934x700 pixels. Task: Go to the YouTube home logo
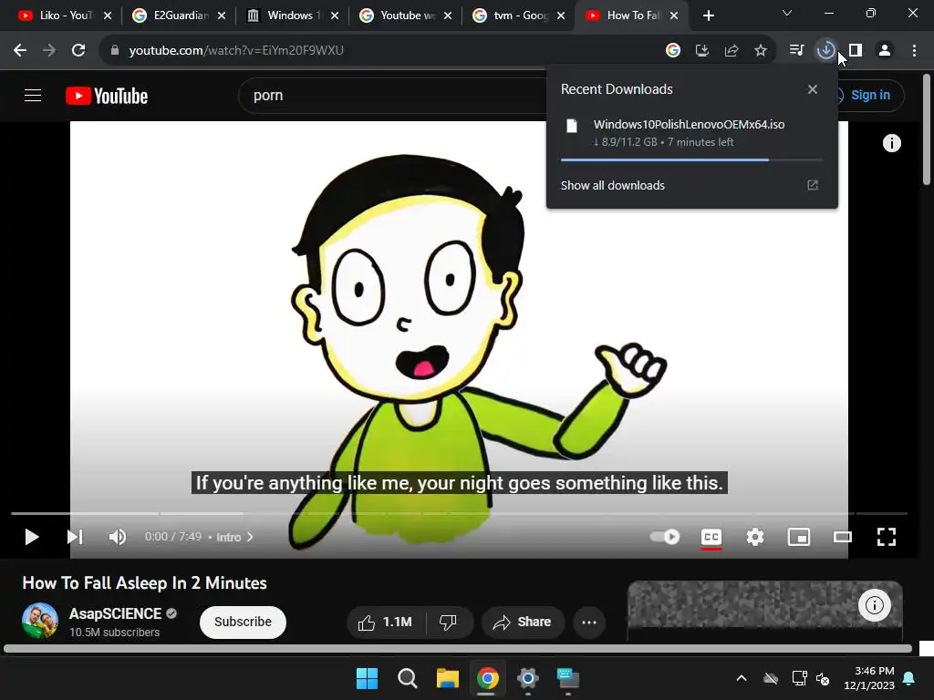click(x=107, y=96)
